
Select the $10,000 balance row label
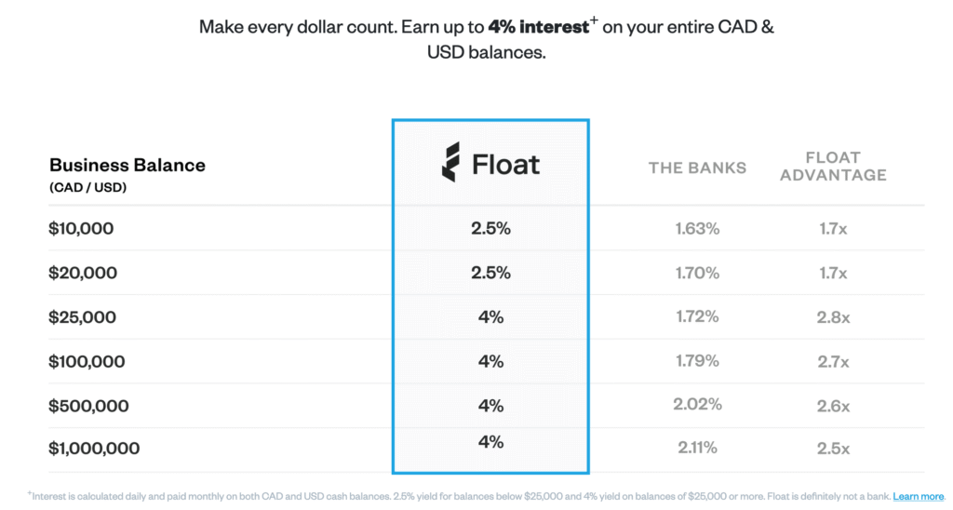coord(81,229)
